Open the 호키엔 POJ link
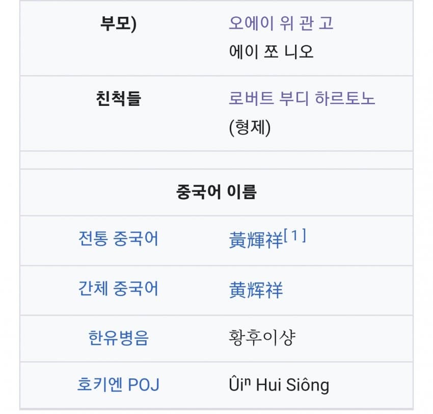The width and height of the screenshot is (433, 414). pyautogui.click(x=118, y=384)
